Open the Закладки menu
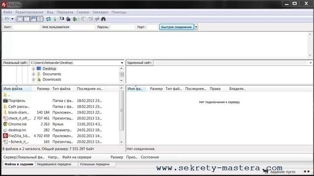314x176 pixels. coord(100,12)
